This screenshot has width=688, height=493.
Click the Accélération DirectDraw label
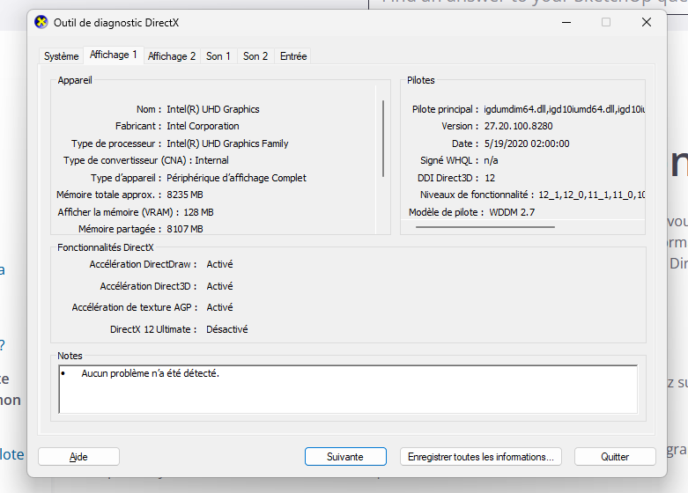(x=143, y=264)
